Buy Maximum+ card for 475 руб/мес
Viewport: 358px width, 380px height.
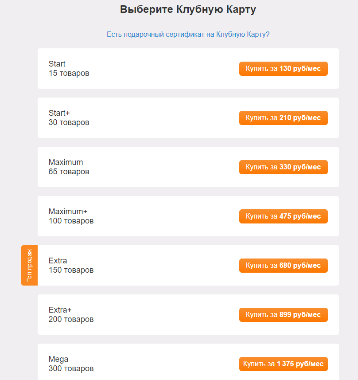click(283, 216)
